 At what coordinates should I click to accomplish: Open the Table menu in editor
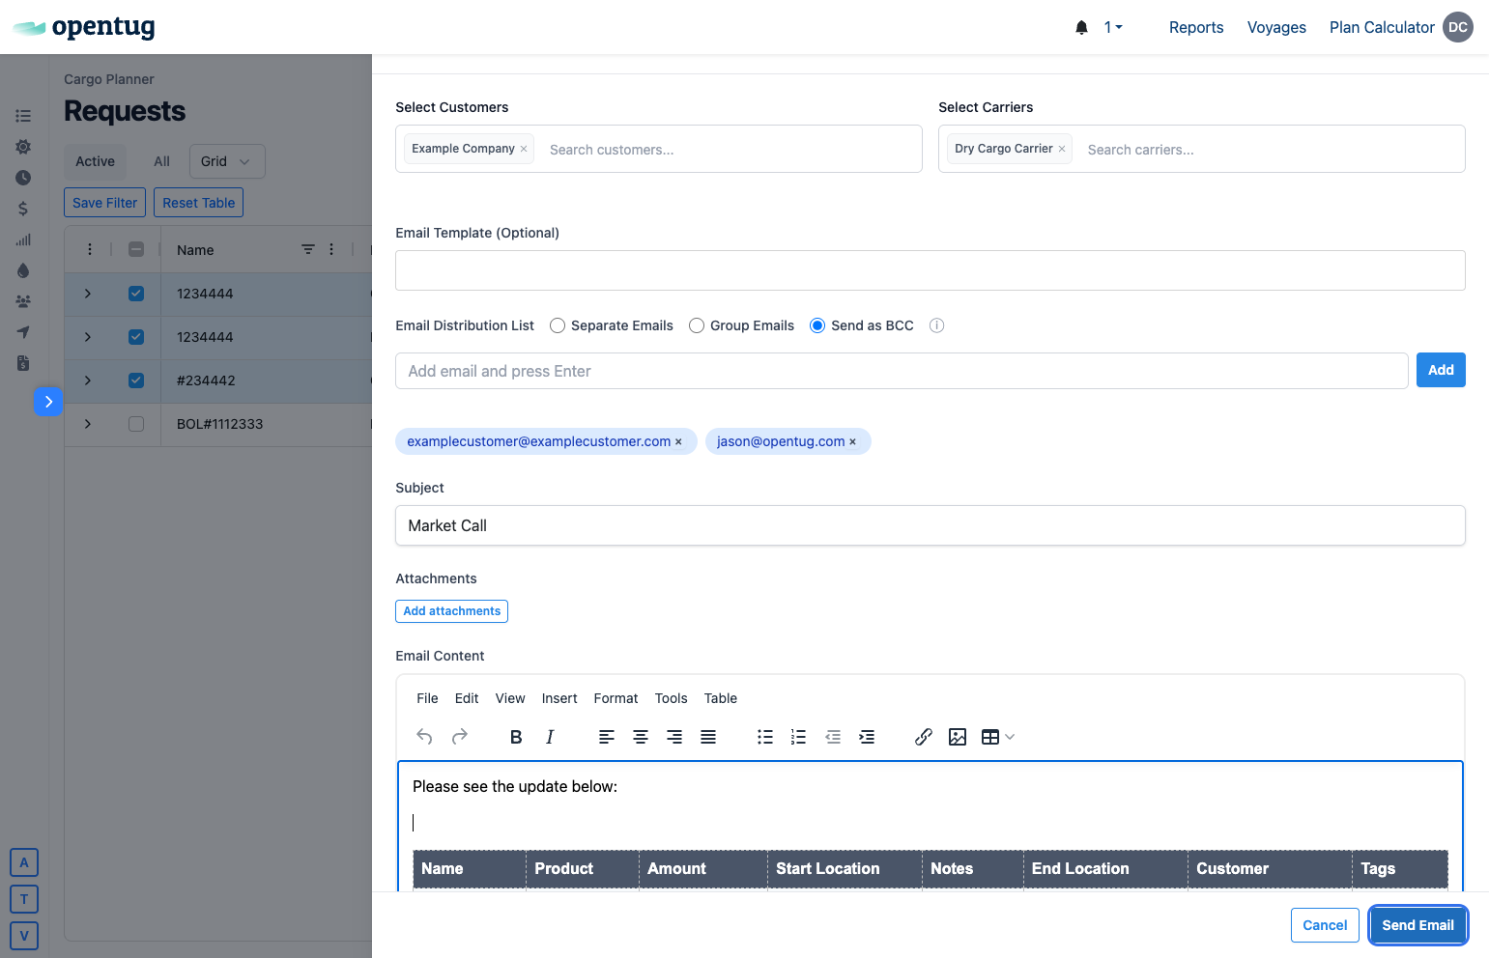721,698
